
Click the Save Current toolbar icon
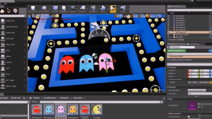33,9
